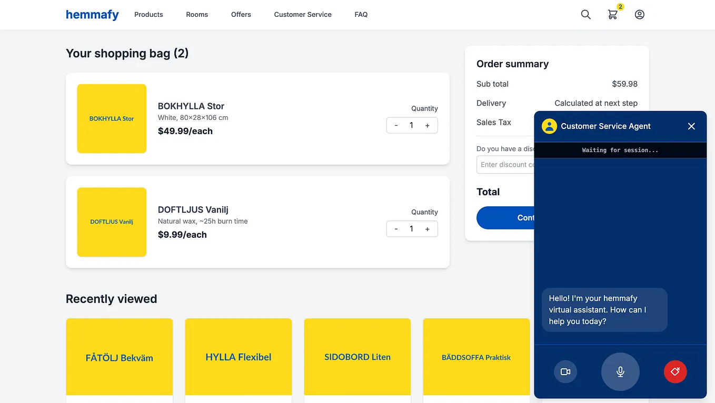This screenshot has height=403, width=715.
Task: Click the microphone icon in the chat
Action: (620, 372)
